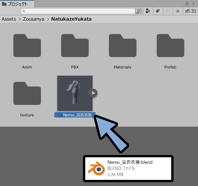198x186 pixels.
Task: Open the FBX folder
Action: click(x=75, y=46)
